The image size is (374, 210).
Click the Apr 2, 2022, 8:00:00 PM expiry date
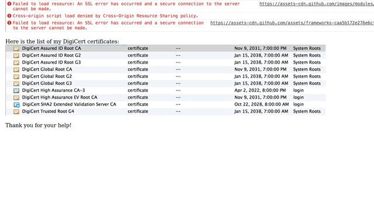260,90
